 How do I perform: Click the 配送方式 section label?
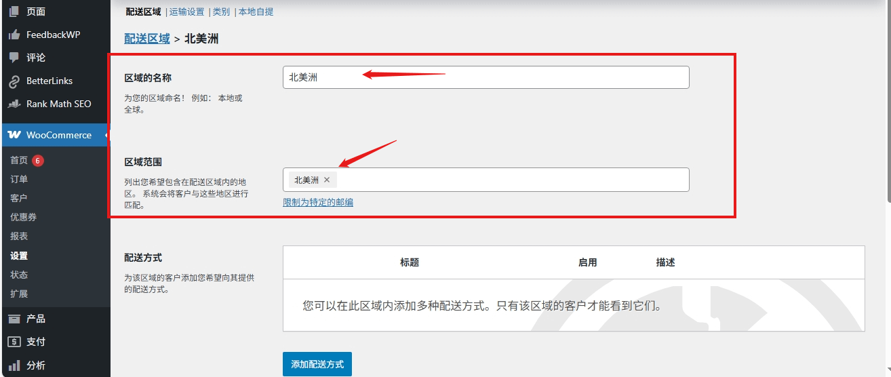(143, 258)
